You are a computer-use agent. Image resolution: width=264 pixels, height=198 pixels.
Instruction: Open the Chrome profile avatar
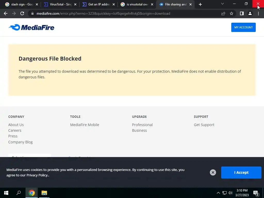coord(250,13)
